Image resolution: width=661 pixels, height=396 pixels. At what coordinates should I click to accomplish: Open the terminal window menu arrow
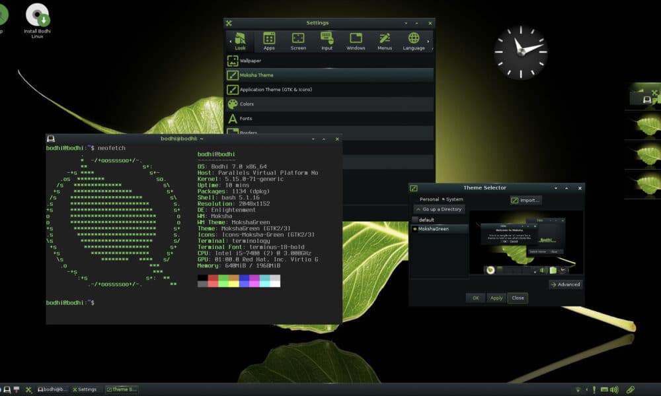(313, 139)
